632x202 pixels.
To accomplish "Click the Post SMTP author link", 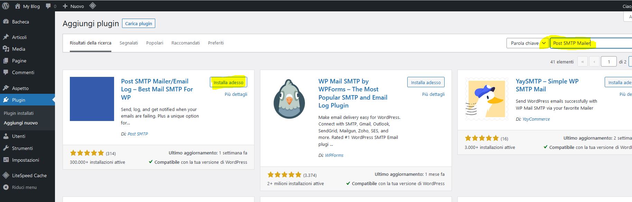I will [138, 134].
